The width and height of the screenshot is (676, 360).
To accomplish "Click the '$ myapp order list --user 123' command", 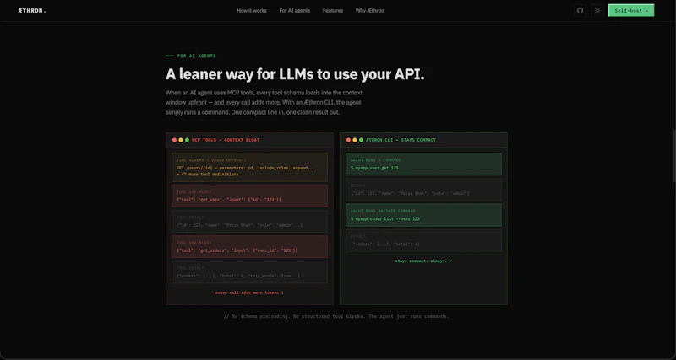I will tap(385, 218).
